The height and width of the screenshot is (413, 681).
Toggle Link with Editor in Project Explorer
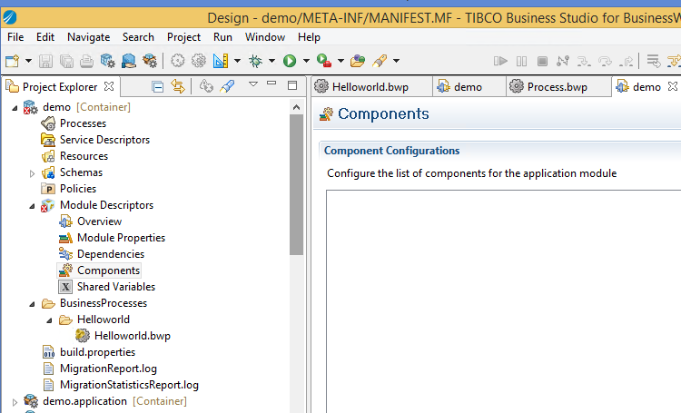178,86
